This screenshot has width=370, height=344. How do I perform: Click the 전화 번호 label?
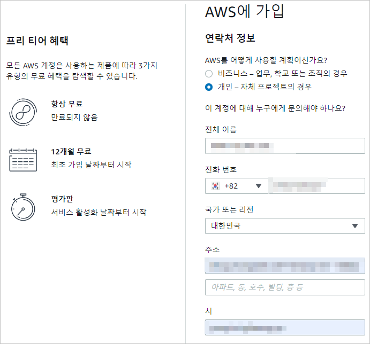pos(221,169)
